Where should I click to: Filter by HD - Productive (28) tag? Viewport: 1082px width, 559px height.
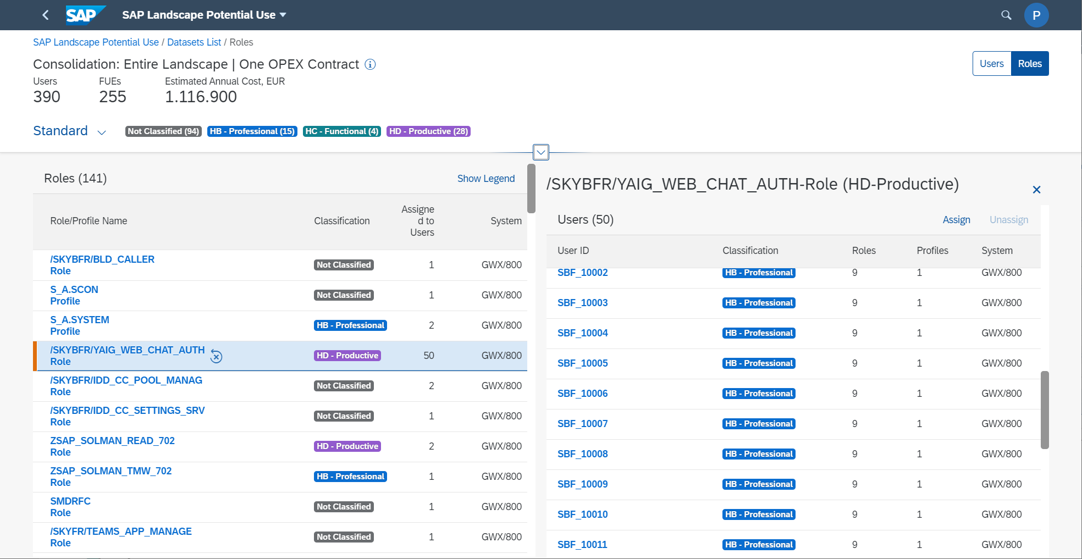coord(428,131)
